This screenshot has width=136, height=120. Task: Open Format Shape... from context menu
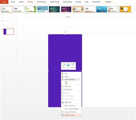71,115
